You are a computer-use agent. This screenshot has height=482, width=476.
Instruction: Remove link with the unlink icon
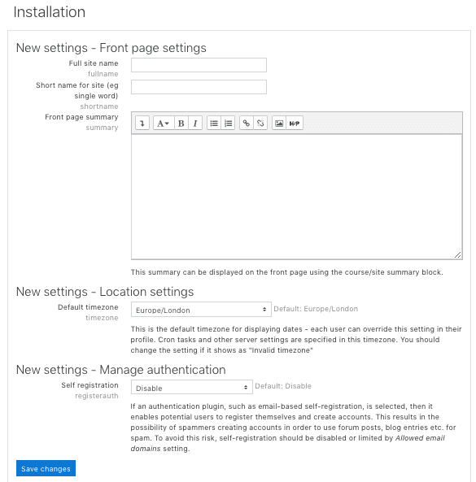(260, 124)
